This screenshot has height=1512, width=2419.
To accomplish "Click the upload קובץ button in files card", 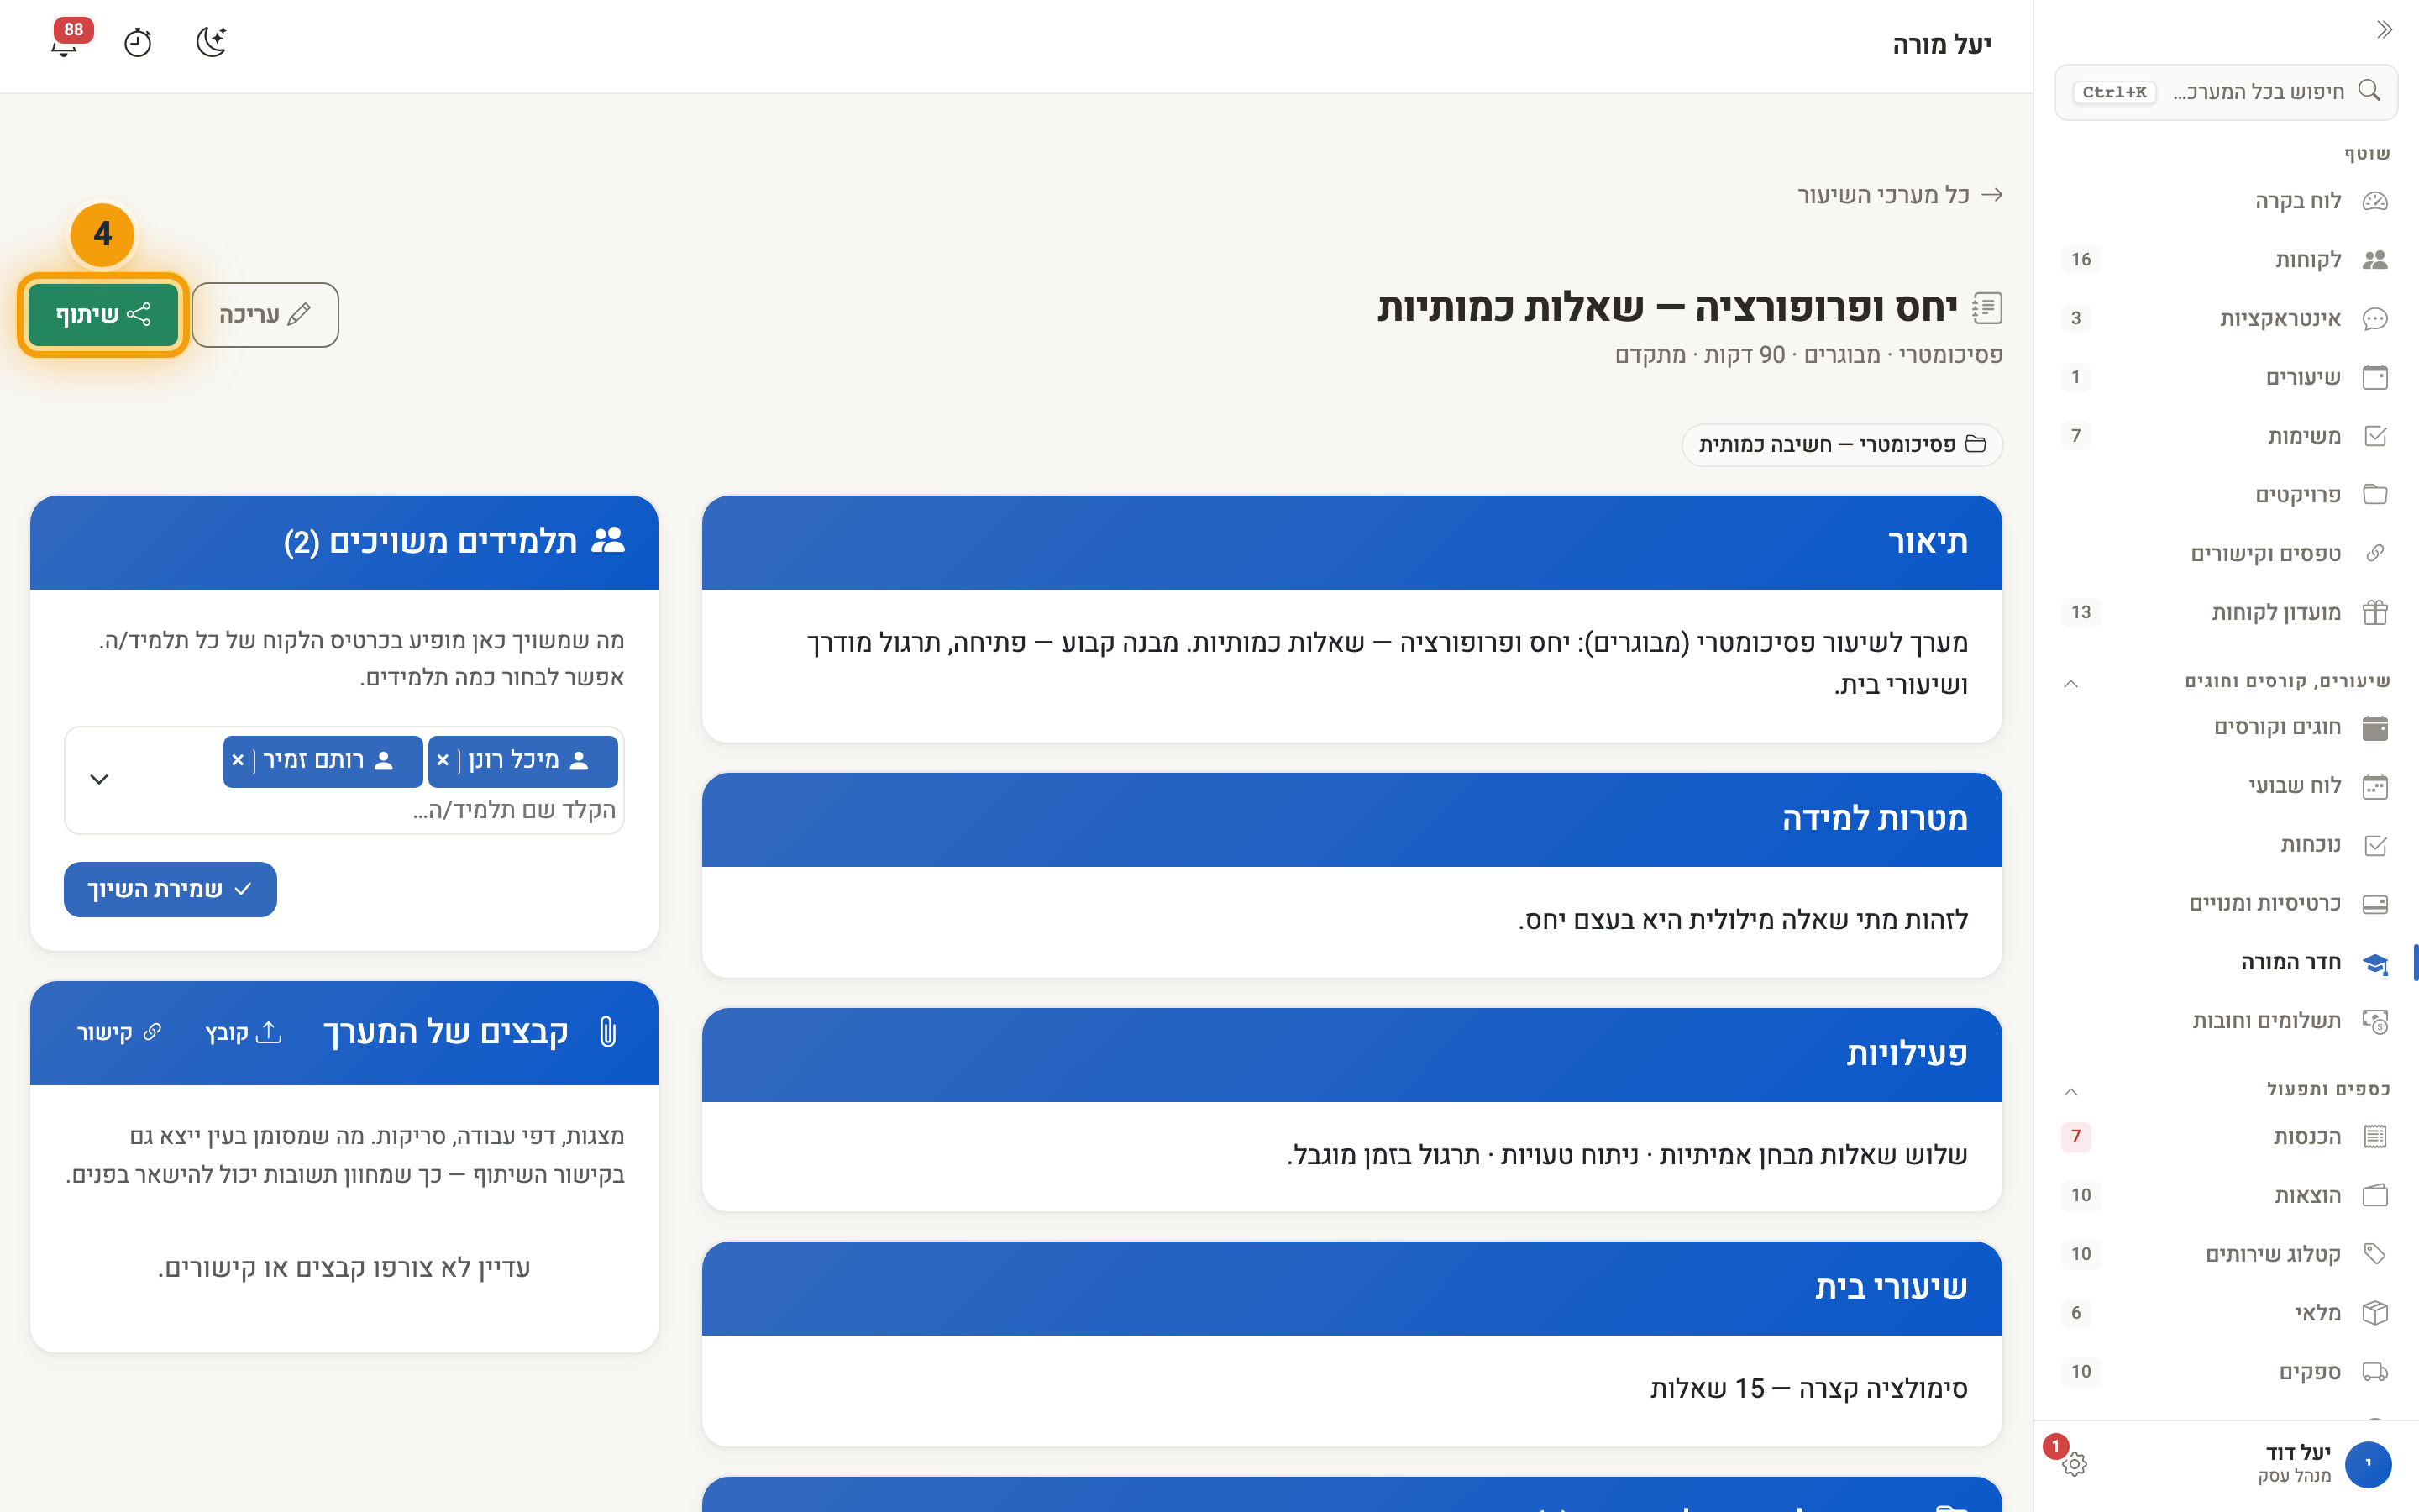I will (x=243, y=1032).
